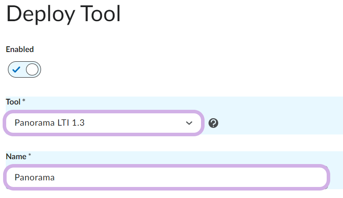The height and width of the screenshot is (198, 343).
Task: Click the chevron arrow in Tool selector
Action: [x=189, y=123]
